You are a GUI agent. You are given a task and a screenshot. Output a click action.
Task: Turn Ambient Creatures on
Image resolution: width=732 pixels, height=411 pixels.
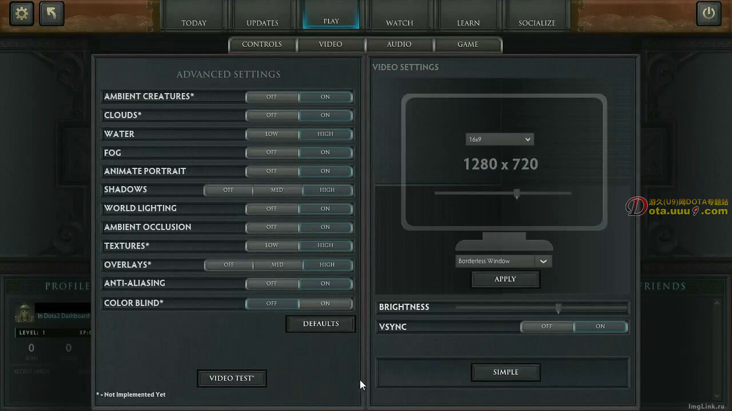click(x=325, y=97)
